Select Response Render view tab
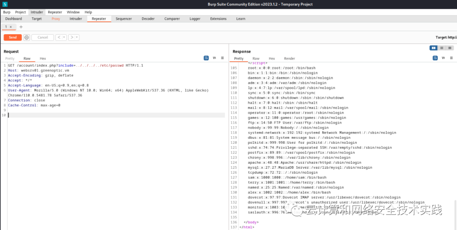The width and height of the screenshot is (457, 230). (289, 58)
